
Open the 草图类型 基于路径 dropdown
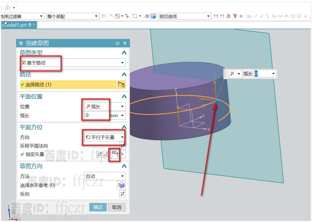122,63
